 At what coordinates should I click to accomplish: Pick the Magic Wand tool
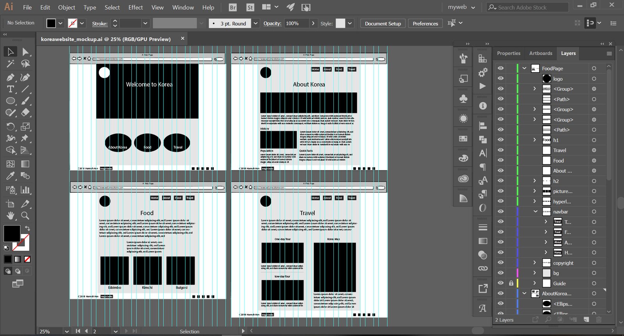click(x=11, y=64)
